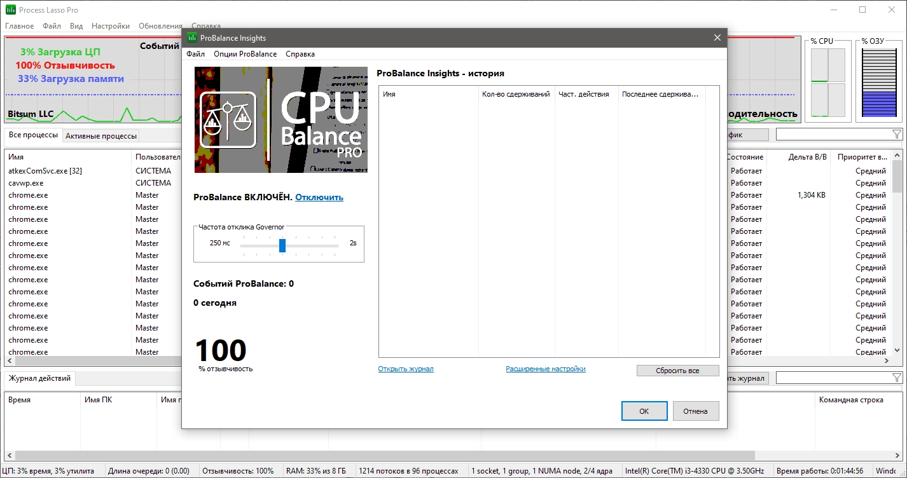Open the Вид menu in Process Lasso
The image size is (907, 478).
coord(76,26)
